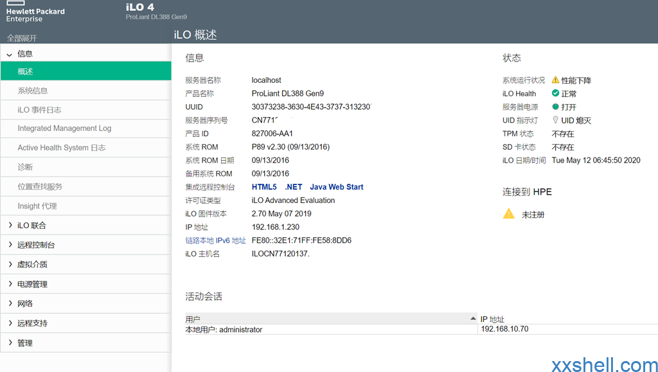This screenshot has width=658, height=372.
Task: Click the iLO Health 正常 status text
Action: pyautogui.click(x=569, y=94)
